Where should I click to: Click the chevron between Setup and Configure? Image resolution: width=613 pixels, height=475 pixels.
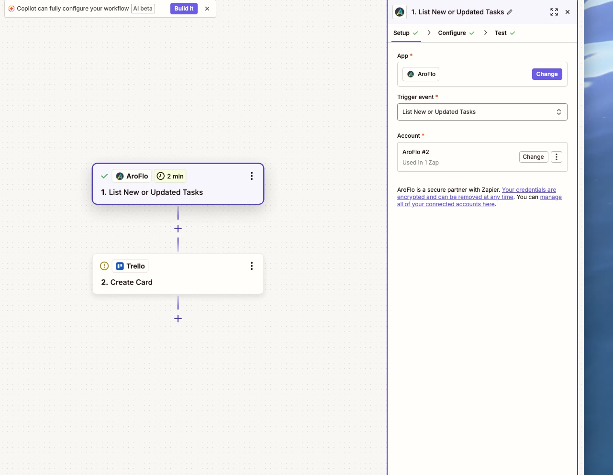click(x=429, y=33)
